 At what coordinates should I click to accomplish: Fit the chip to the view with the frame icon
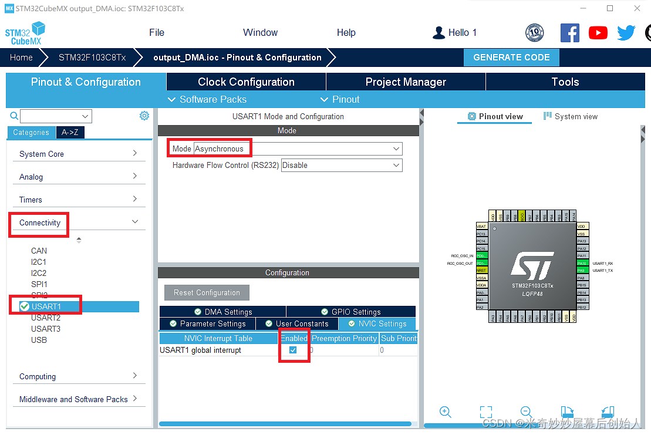(486, 412)
